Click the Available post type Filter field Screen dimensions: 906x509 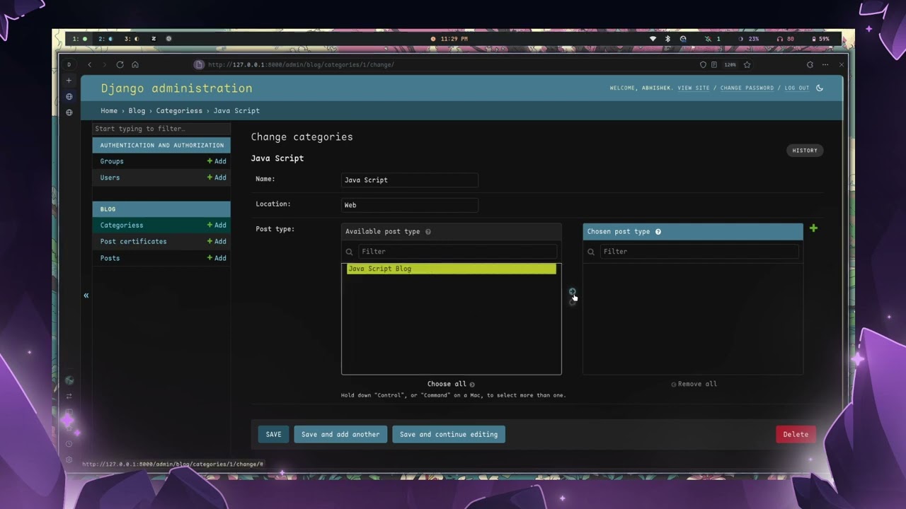[x=457, y=252]
